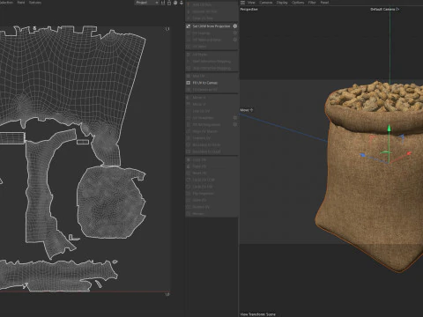Image resolution: width=423 pixels, height=317 pixels.
Task: Click the Default Camera arrow icon
Action: click(397, 9)
